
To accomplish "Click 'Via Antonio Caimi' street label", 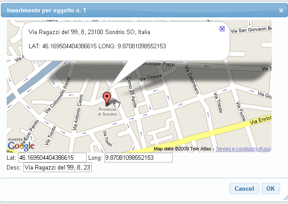I will [78, 112].
